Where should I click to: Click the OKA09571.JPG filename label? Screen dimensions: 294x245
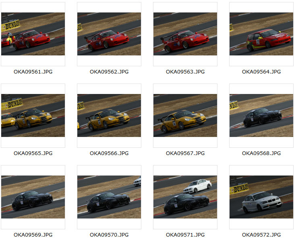click(x=185, y=235)
